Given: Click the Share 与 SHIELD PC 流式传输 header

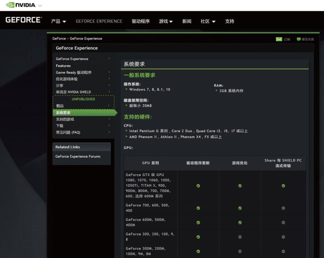Looking at the screenshot, I should (283, 163).
